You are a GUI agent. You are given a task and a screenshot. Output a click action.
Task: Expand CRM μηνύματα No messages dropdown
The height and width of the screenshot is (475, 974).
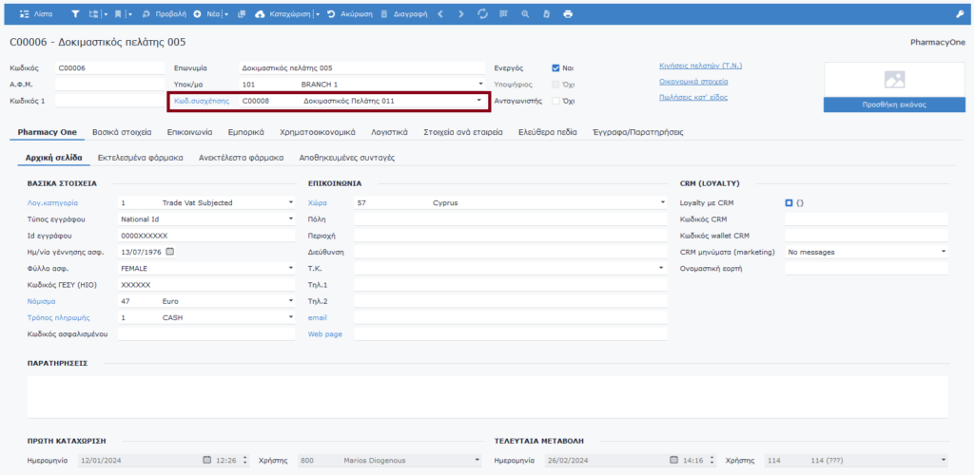(x=943, y=252)
